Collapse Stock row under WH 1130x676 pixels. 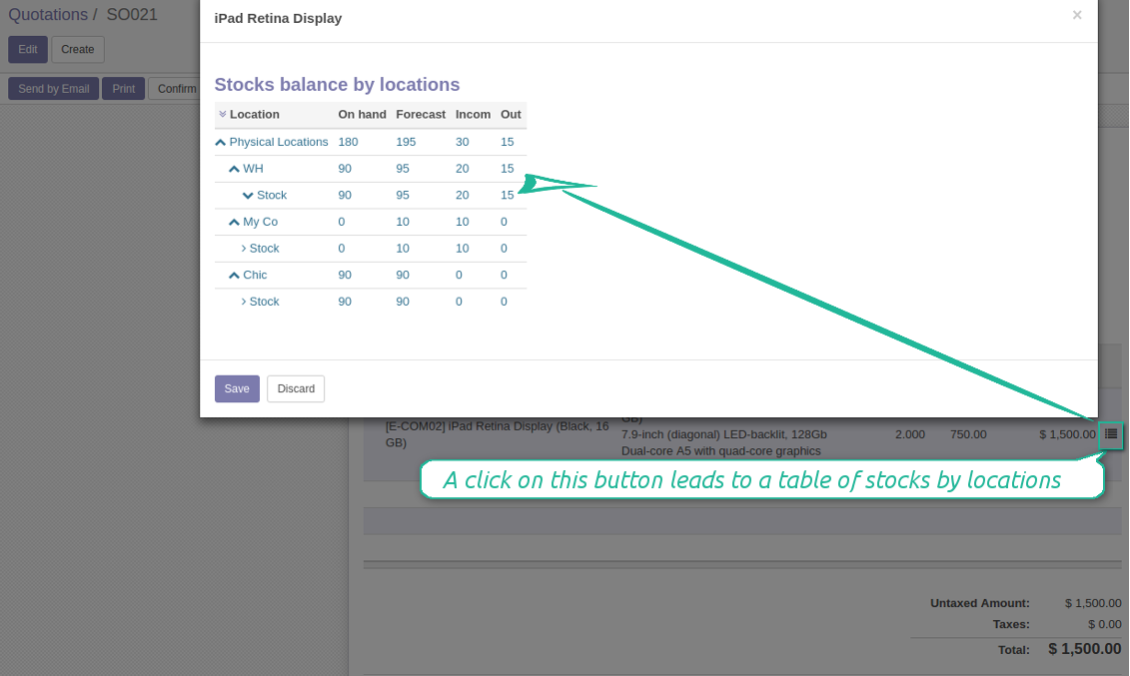tap(247, 195)
